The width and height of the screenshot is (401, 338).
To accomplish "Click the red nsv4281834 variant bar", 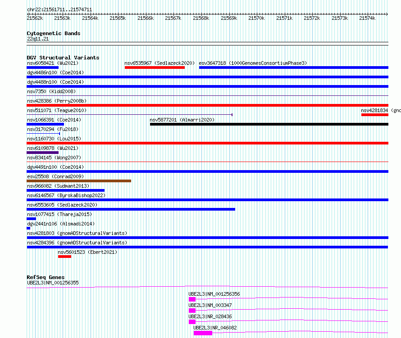I will click(375, 115).
